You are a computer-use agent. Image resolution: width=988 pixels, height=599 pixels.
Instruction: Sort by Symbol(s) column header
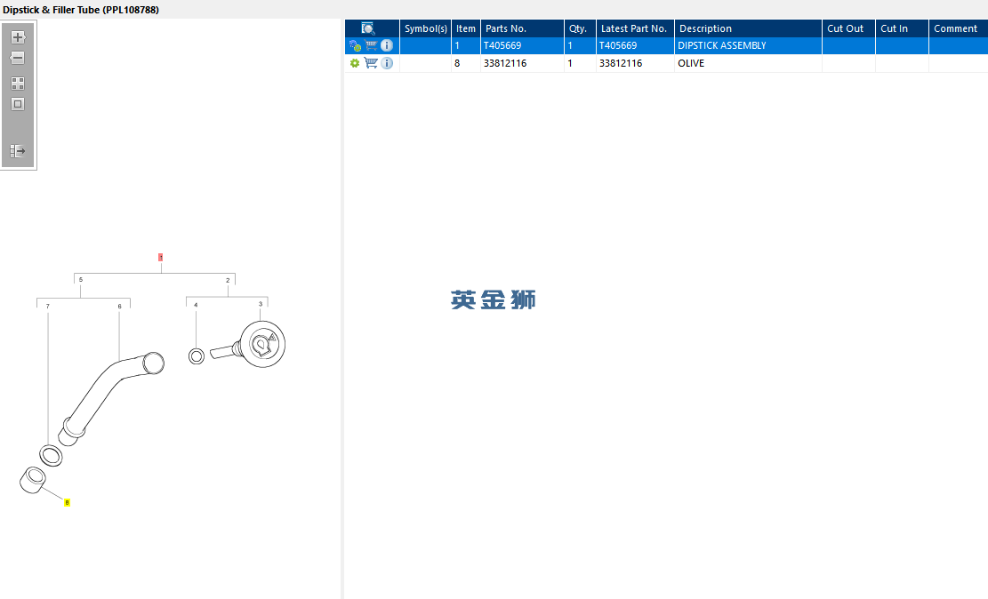pyautogui.click(x=425, y=28)
